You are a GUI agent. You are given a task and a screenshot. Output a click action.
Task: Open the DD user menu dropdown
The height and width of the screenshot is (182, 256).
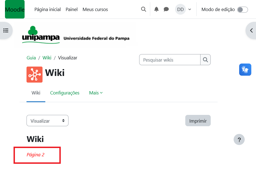pos(183,9)
